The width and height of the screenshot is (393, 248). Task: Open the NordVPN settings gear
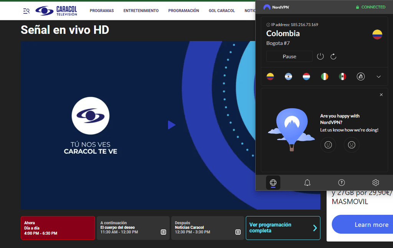click(x=375, y=183)
